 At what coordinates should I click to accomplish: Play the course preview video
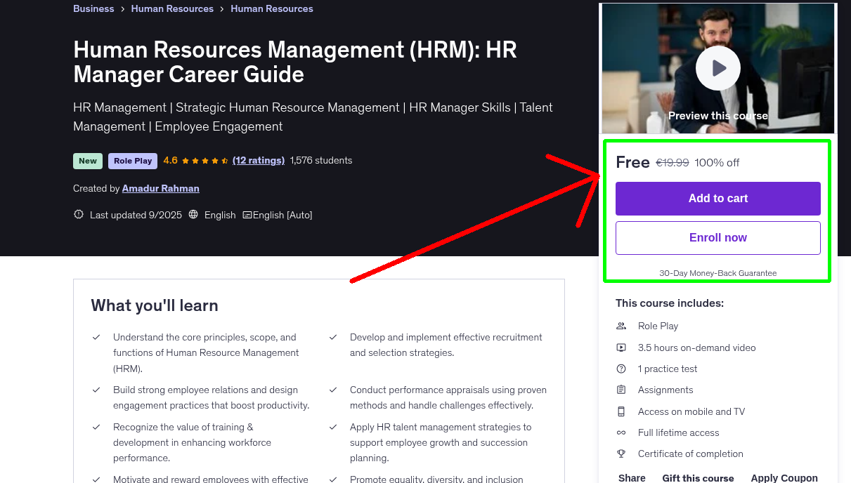[x=717, y=67]
